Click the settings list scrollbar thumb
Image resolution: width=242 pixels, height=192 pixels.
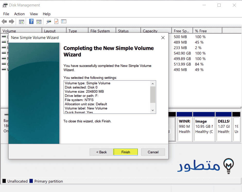(153, 95)
